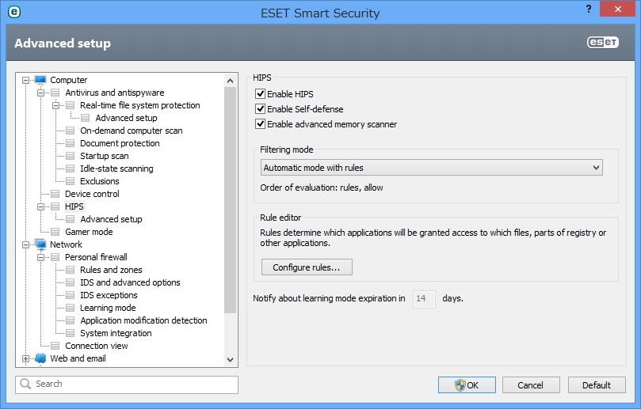This screenshot has width=641, height=409.
Task: Click page icon beside Application modification detection
Action: (x=71, y=320)
